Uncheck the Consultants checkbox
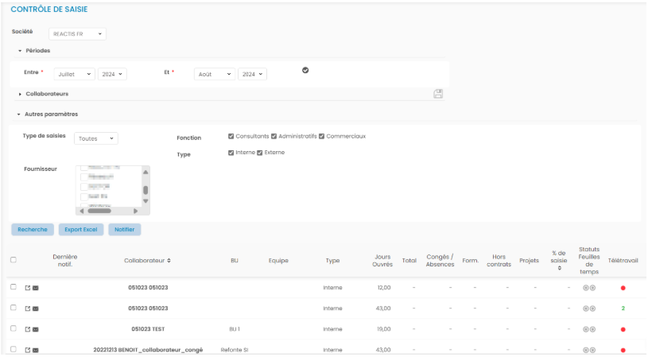Screen dimensions: 656x357 [x=231, y=136]
